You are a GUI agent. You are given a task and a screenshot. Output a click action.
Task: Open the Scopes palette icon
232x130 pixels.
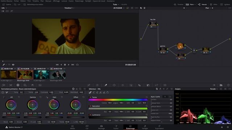[x=221, y=85]
